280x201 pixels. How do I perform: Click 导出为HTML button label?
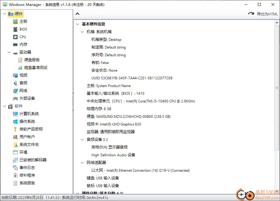click(267, 14)
